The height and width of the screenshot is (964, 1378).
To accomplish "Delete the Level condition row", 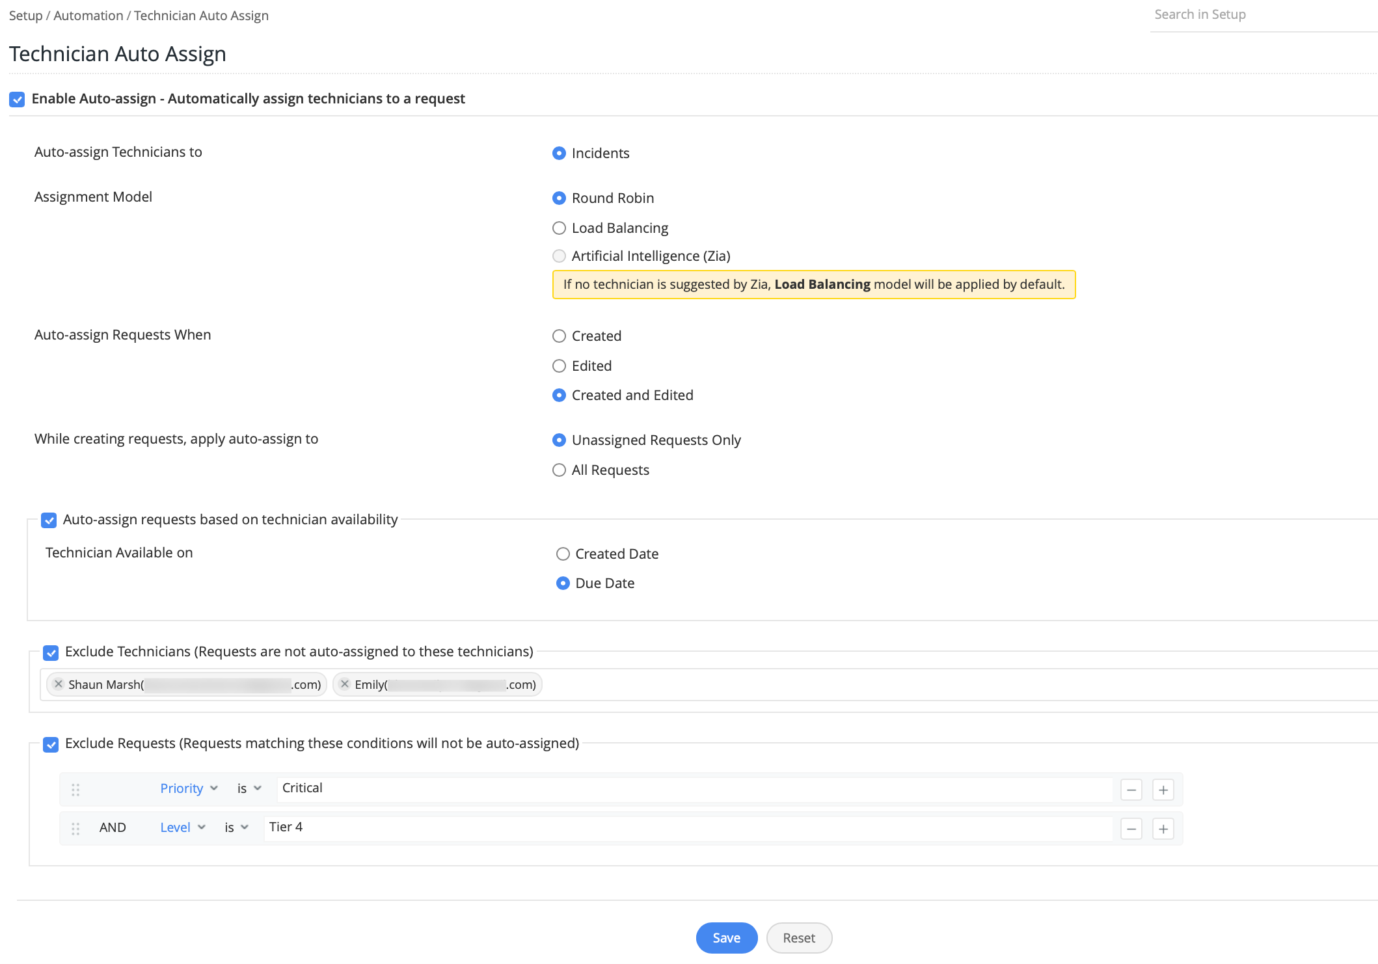I will 1131,829.
